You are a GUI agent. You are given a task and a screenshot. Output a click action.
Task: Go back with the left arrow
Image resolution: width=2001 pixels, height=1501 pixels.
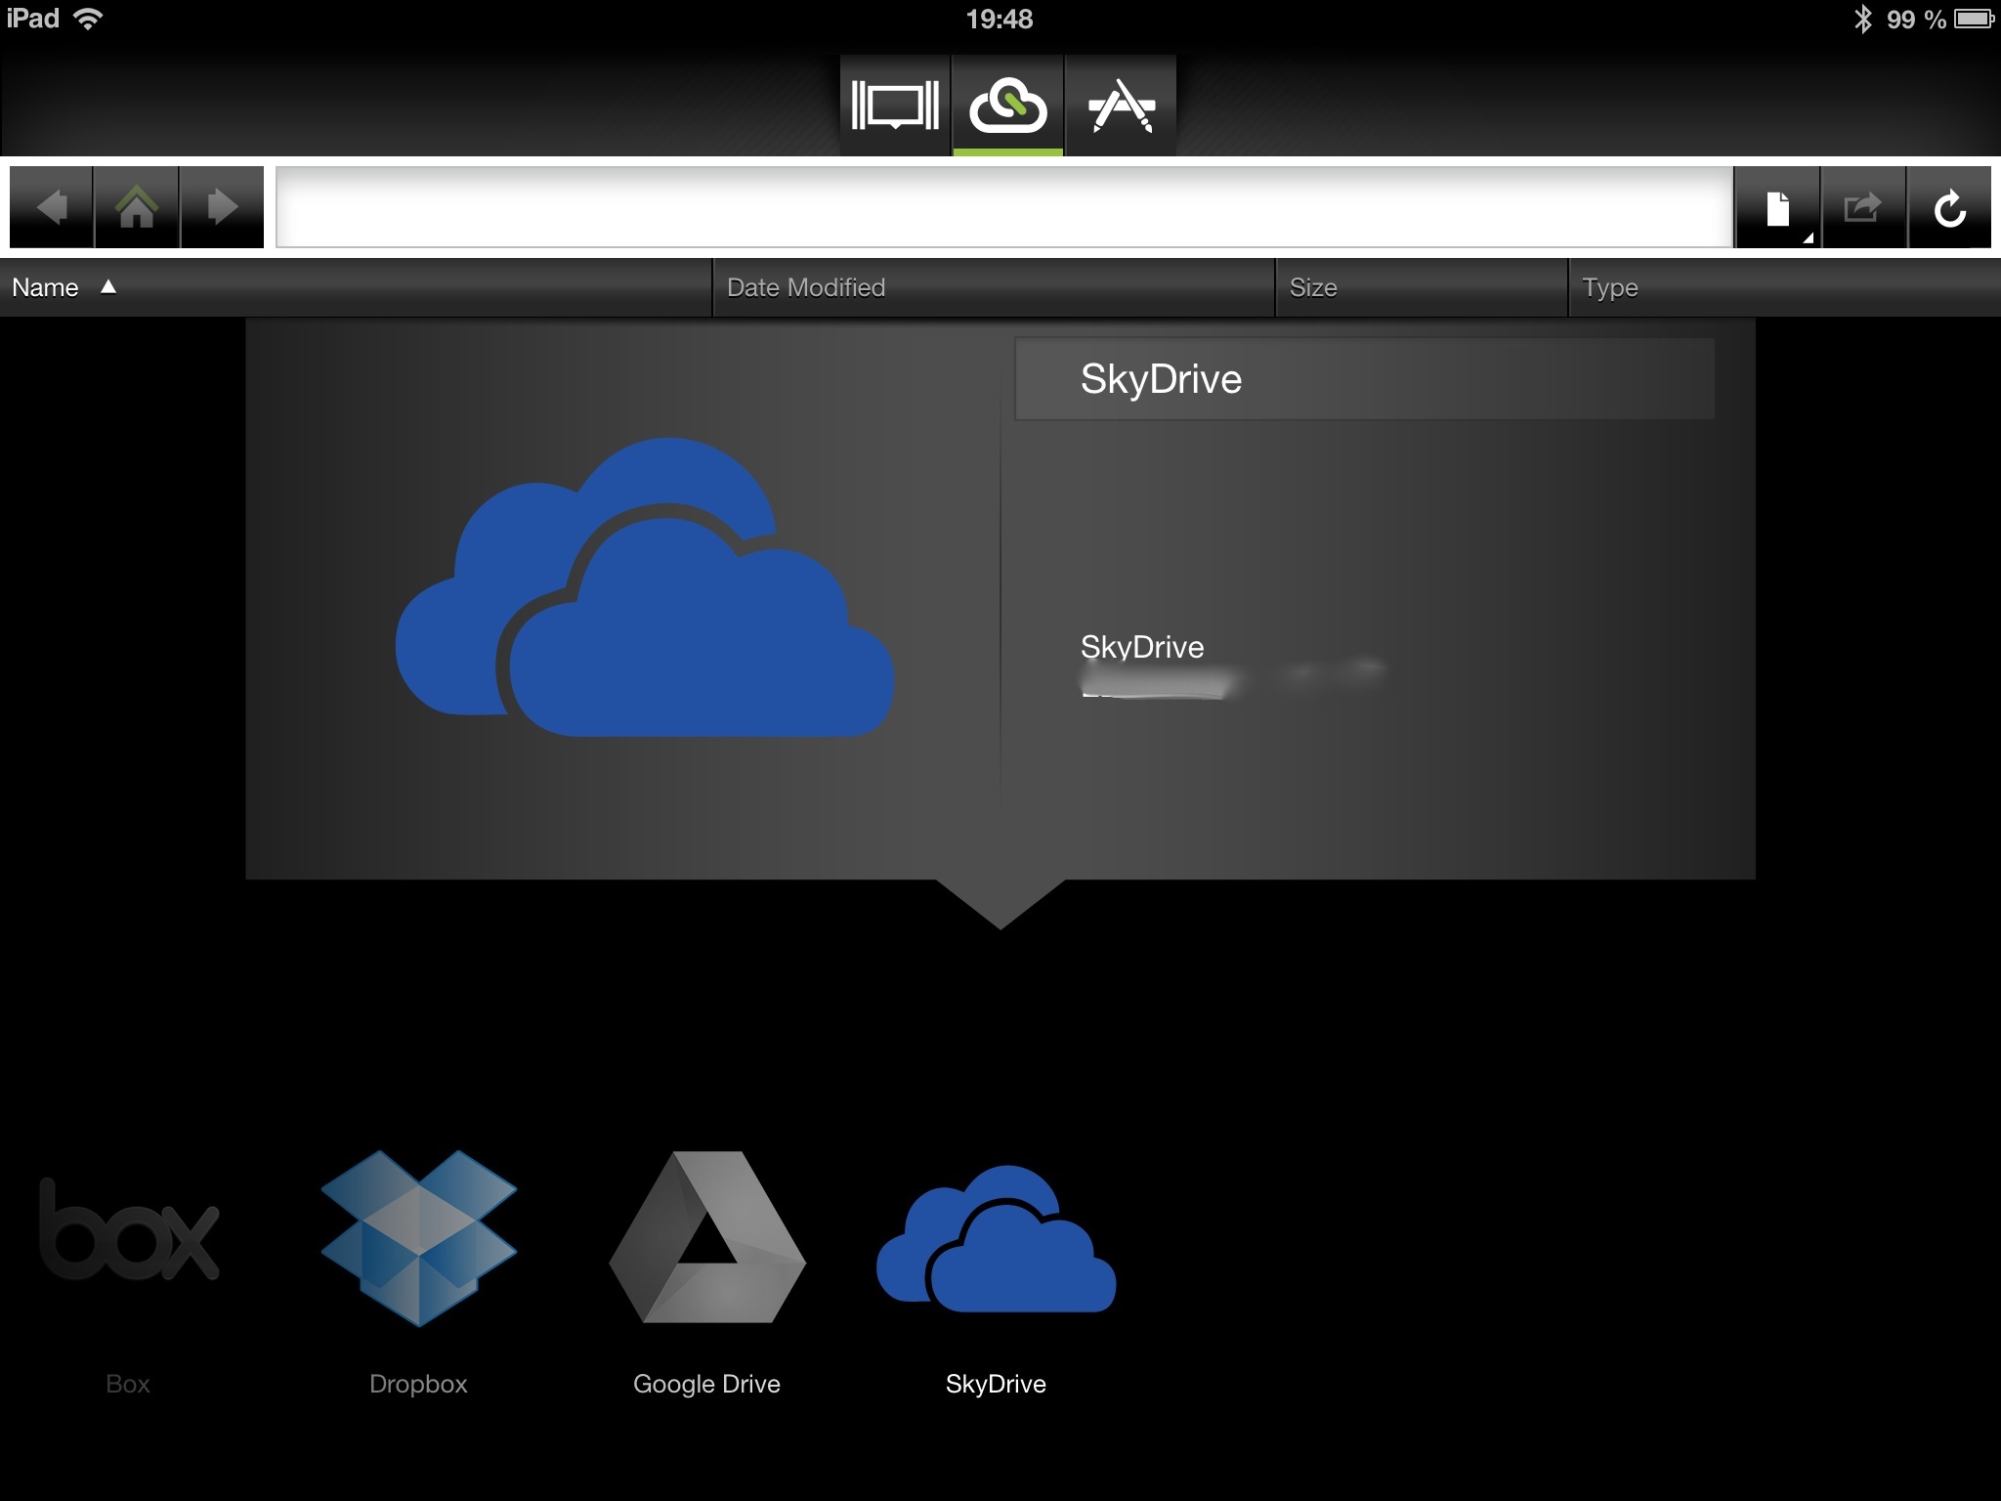pos(52,207)
